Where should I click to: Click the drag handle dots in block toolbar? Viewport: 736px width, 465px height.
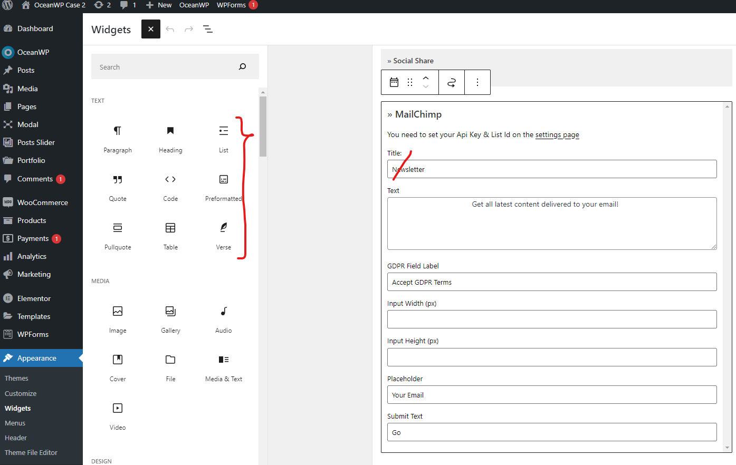(x=410, y=82)
